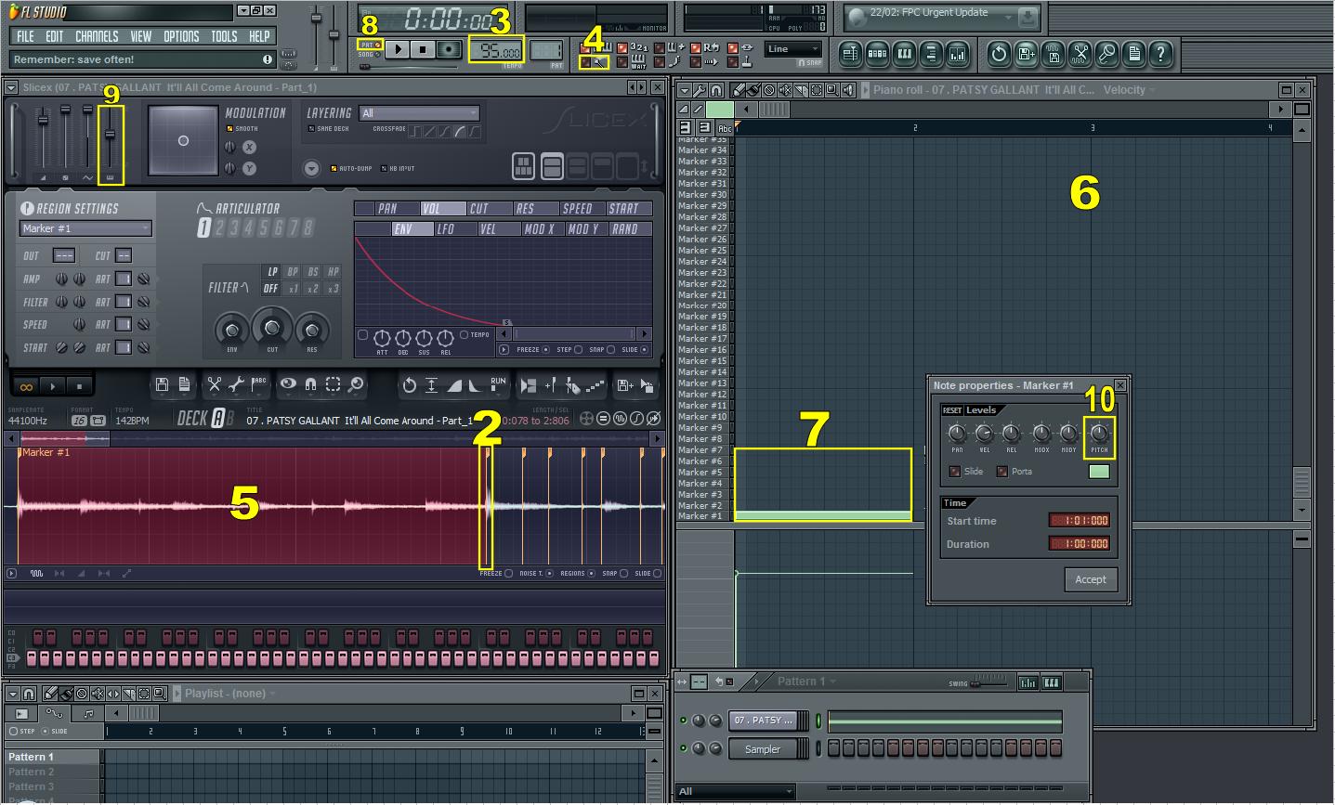This screenshot has width=1335, height=805.
Task: Select the wrench edit tool in Slicex
Action: click(238, 385)
